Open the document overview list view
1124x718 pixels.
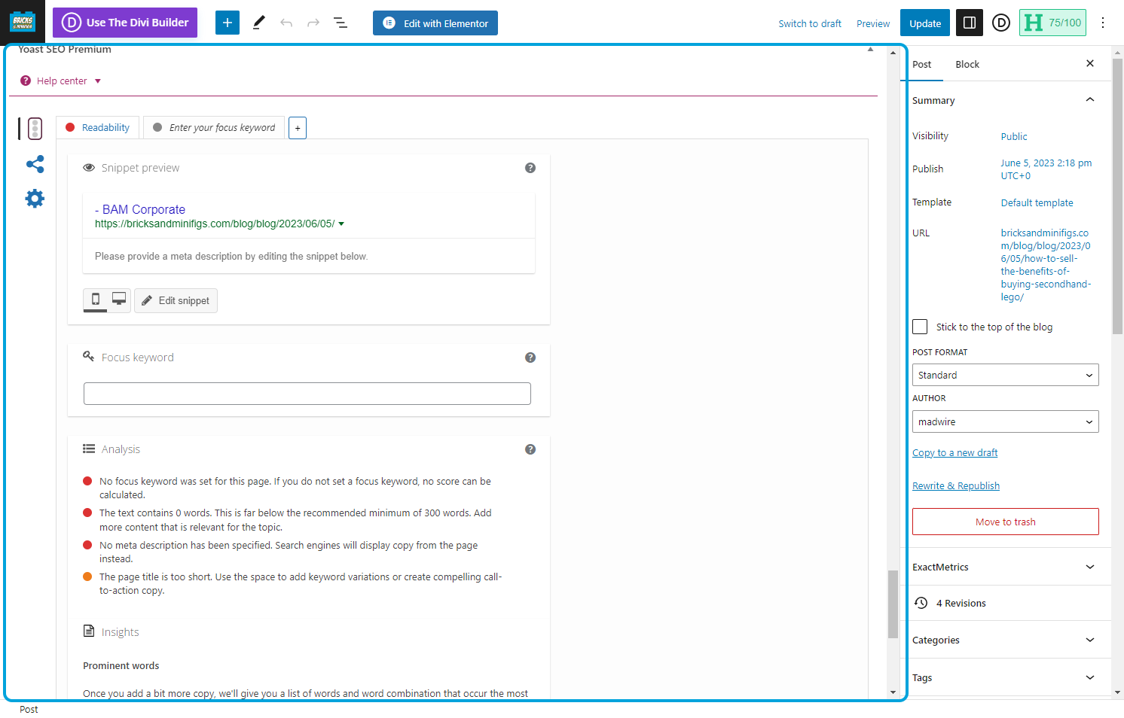(341, 23)
